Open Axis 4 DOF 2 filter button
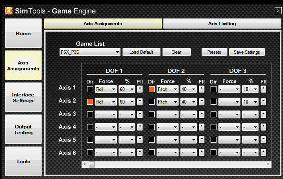 click(201, 127)
